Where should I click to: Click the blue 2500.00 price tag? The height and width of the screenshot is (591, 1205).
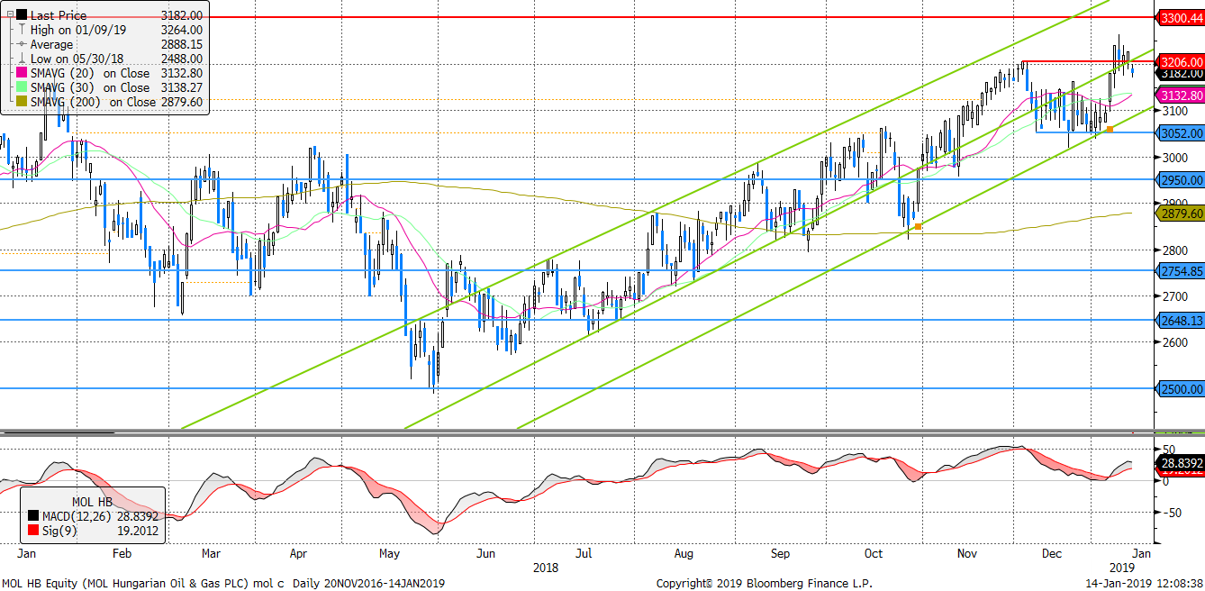point(1180,388)
